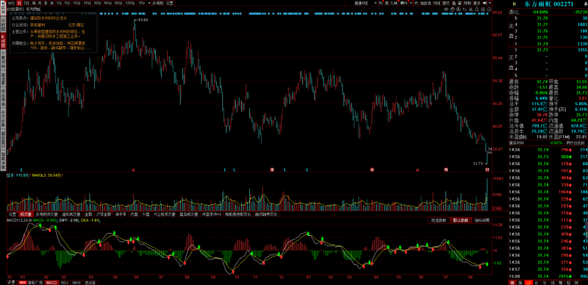The image size is (588, 285).
Task: Click 指标说明 in MACD panel
Action: [482, 220]
